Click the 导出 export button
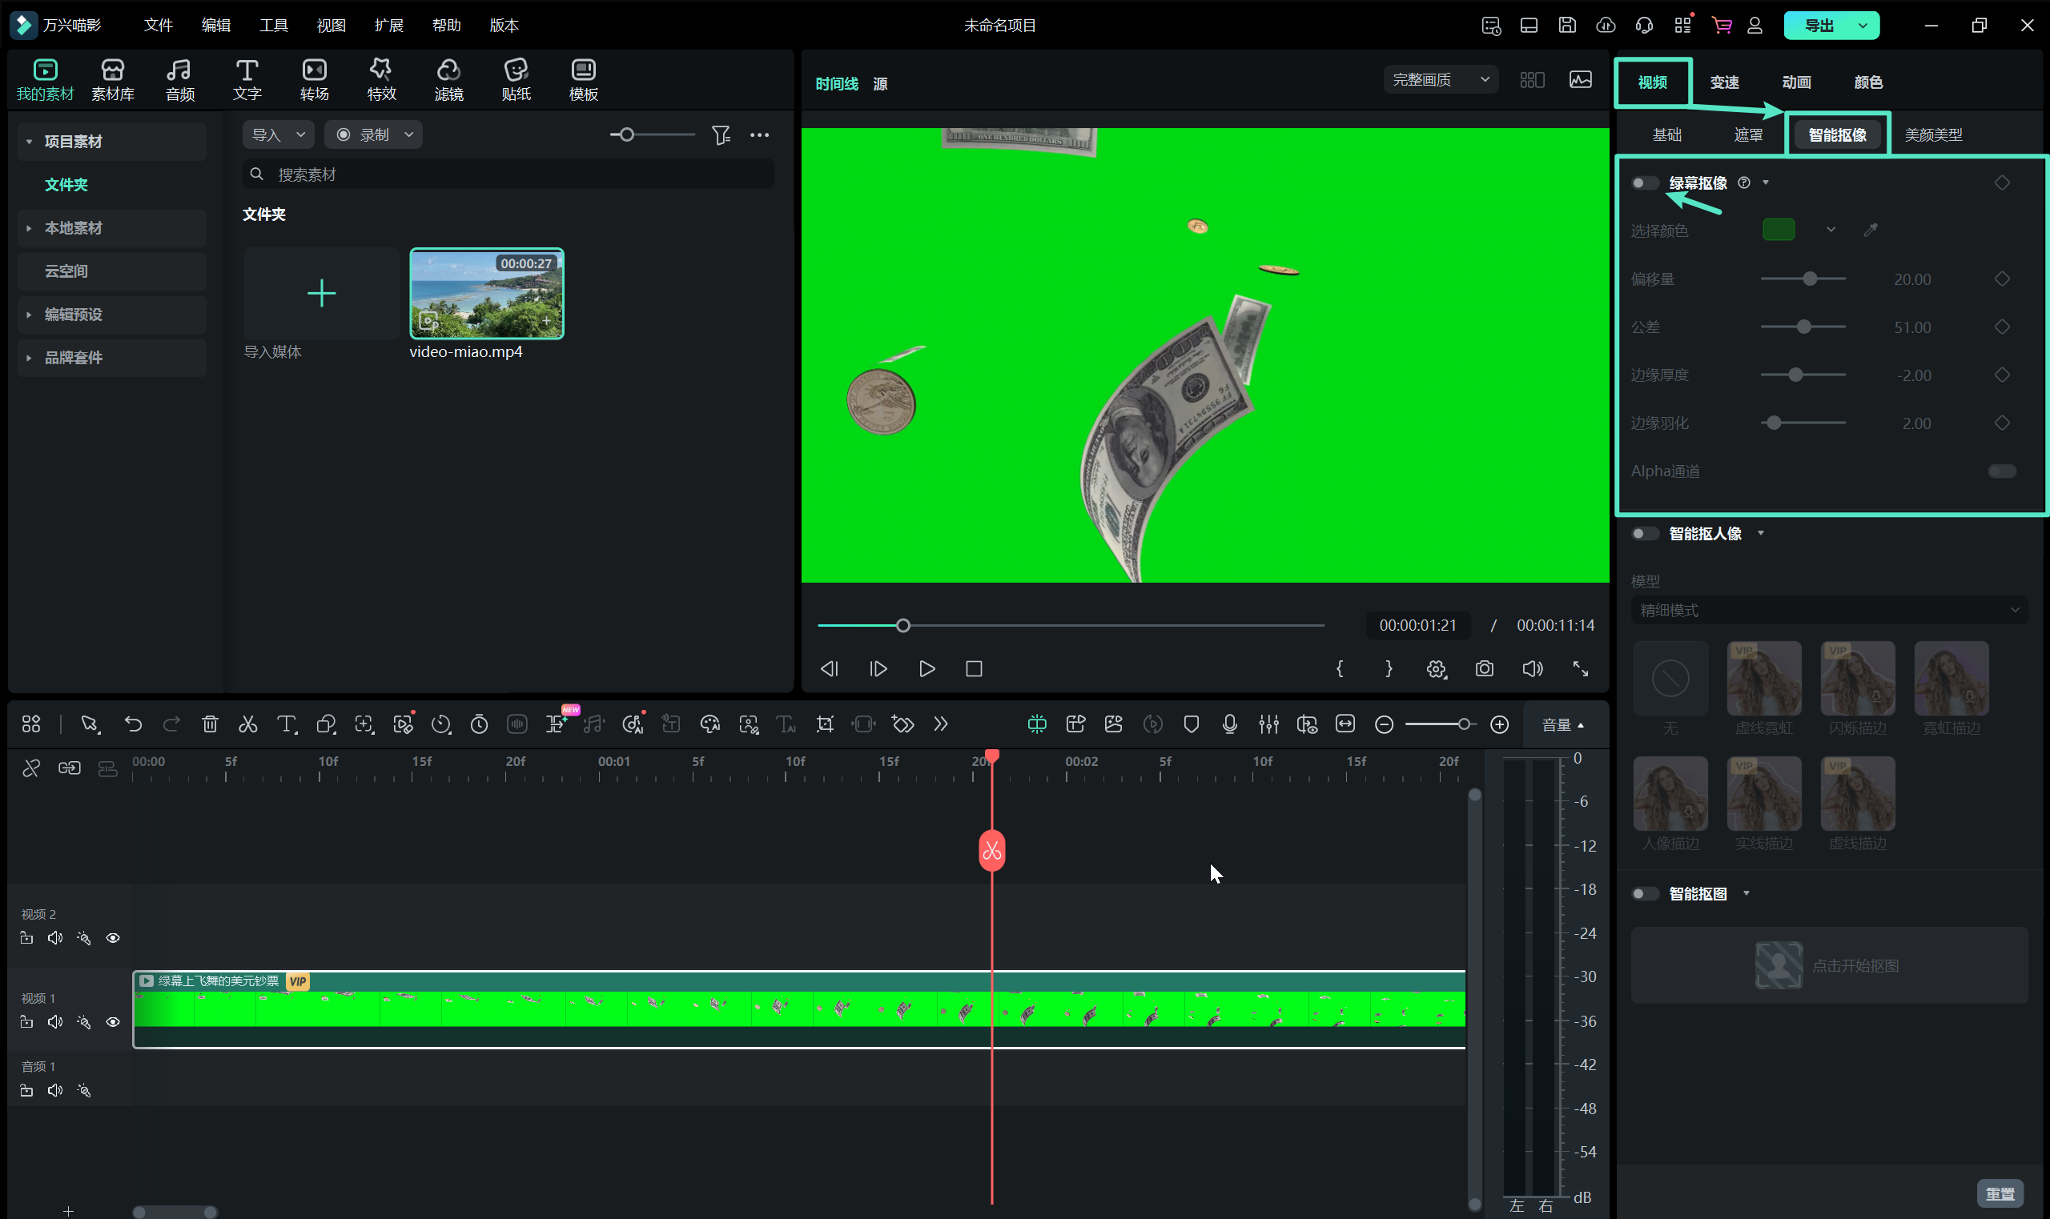The width and height of the screenshot is (2050, 1219). point(1819,25)
